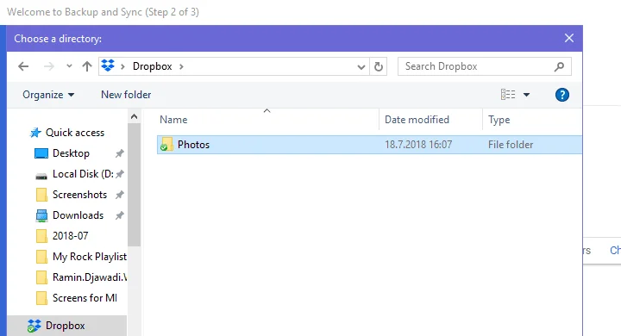Click the My Rock Playlist folder icon
Image resolution: width=621 pixels, height=336 pixels.
[x=41, y=257]
